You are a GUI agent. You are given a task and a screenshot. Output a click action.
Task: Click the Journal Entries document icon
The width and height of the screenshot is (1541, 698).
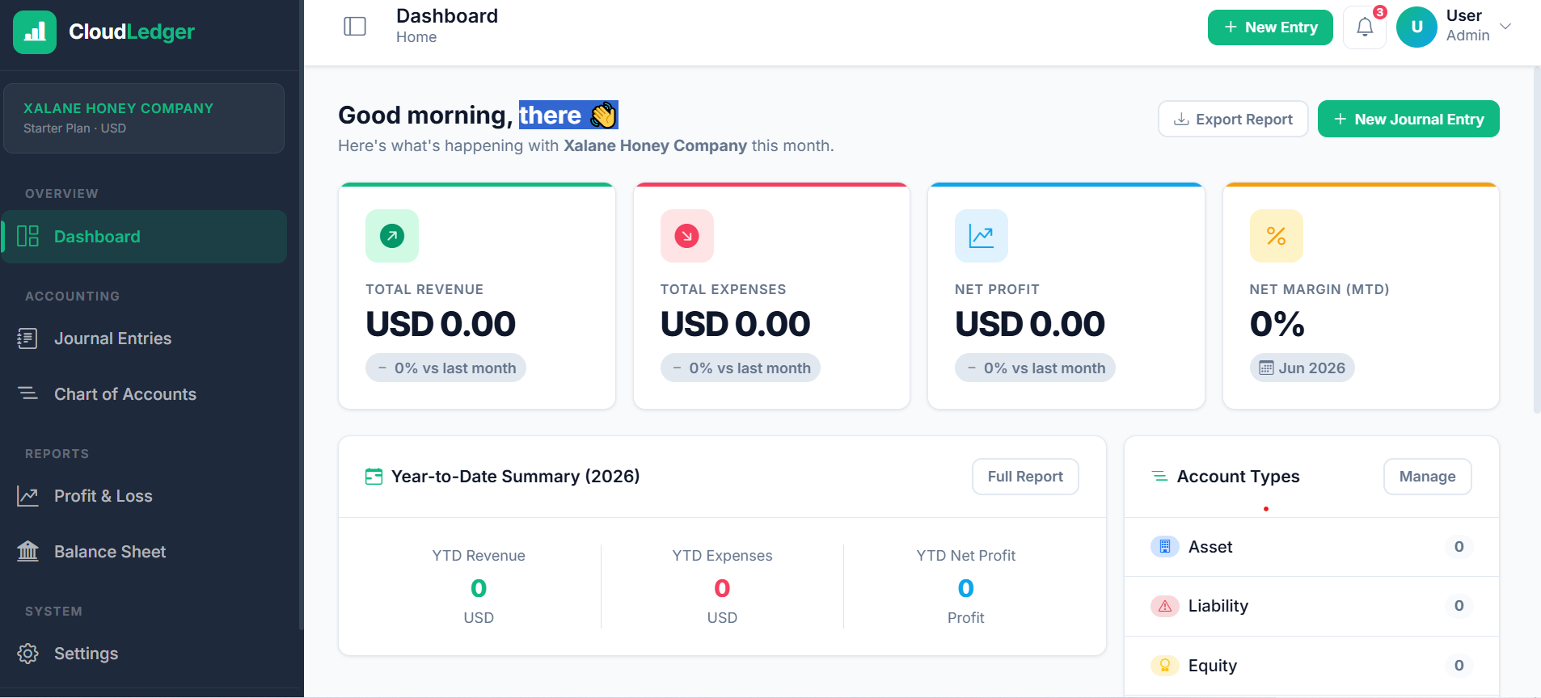(x=27, y=338)
